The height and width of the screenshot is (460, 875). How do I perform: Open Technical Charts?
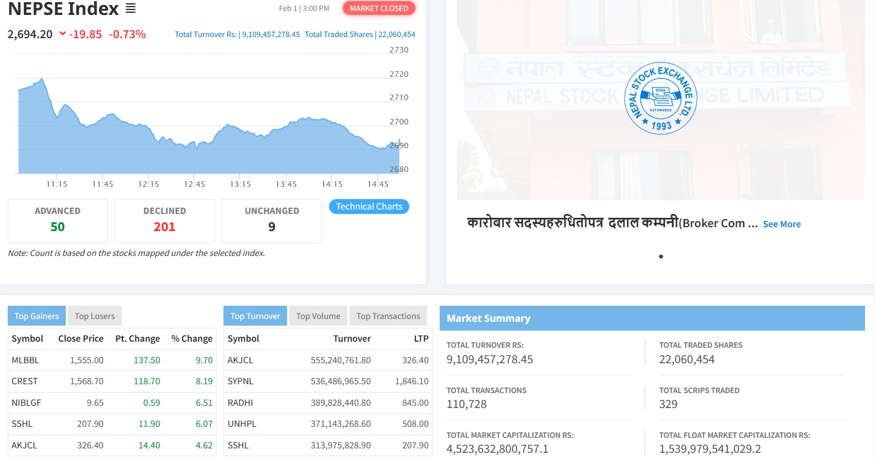point(369,206)
